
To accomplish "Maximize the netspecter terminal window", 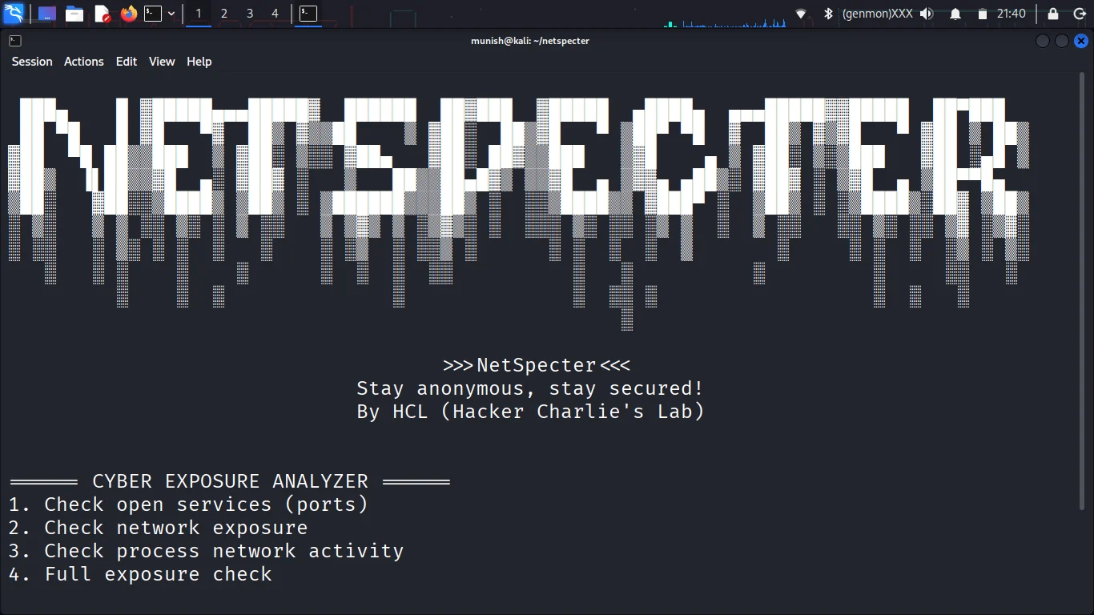I will (x=1062, y=41).
